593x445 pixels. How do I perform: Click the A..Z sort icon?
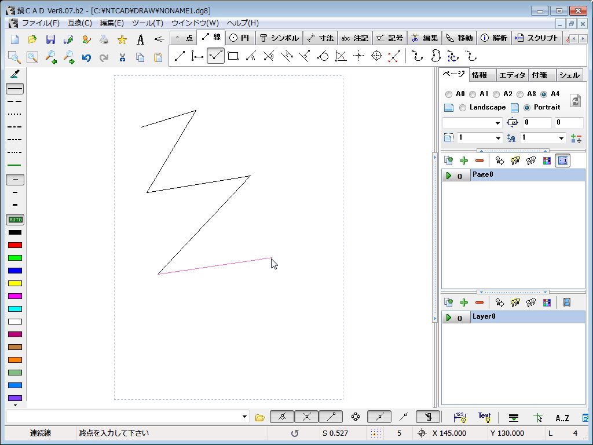click(562, 418)
